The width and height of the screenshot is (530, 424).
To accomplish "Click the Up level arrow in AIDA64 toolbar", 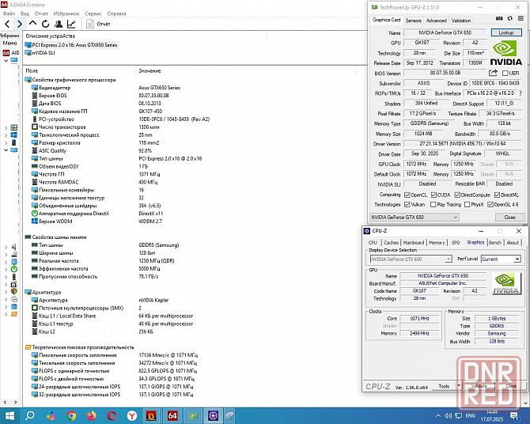I will pyautogui.click(x=33, y=25).
